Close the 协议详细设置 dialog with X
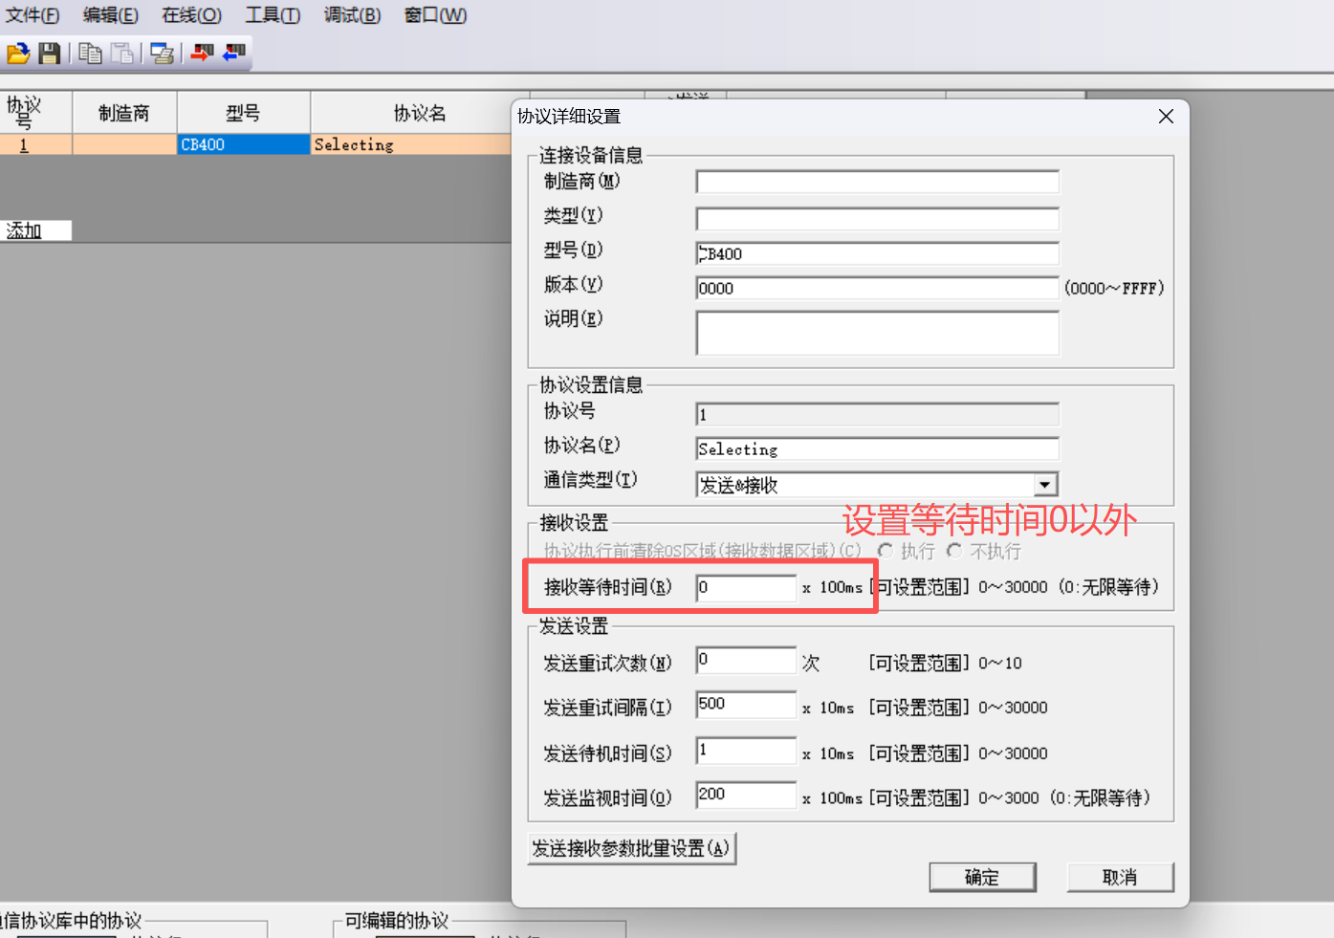 coord(1165,117)
